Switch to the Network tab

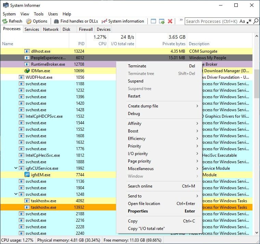(x=51, y=29)
